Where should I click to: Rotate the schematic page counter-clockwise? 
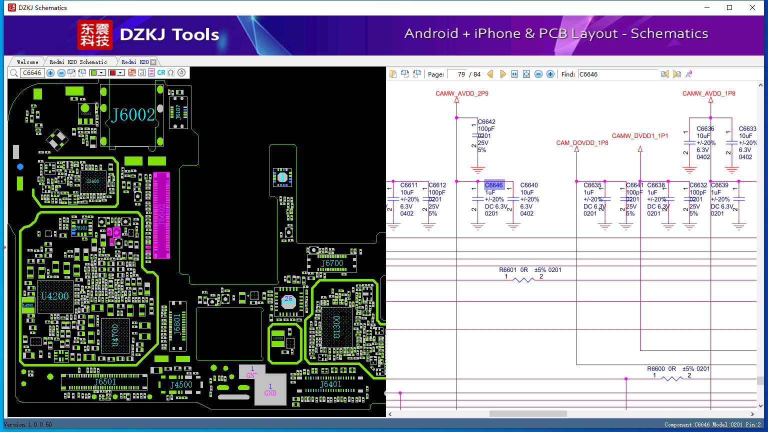click(416, 74)
